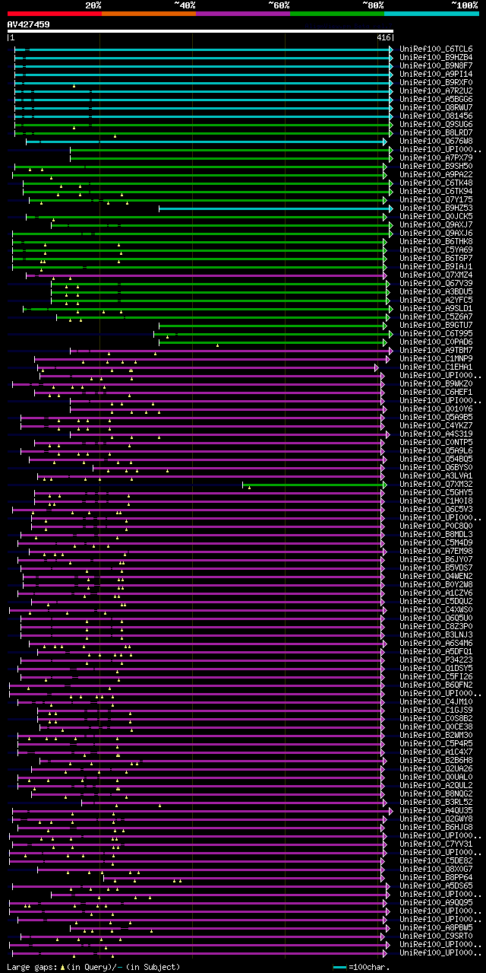This screenshot has height=973, width=486.
Task: Click the UniRef100_A9PA22 label
Action: pyautogui.click(x=435, y=174)
